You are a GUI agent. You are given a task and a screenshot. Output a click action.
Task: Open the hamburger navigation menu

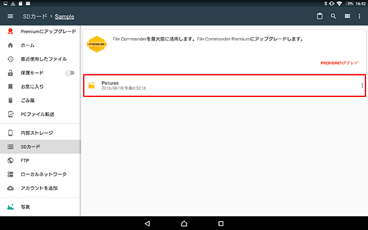[x=10, y=16]
